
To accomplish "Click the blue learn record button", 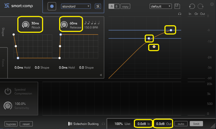I will (x=52, y=6).
